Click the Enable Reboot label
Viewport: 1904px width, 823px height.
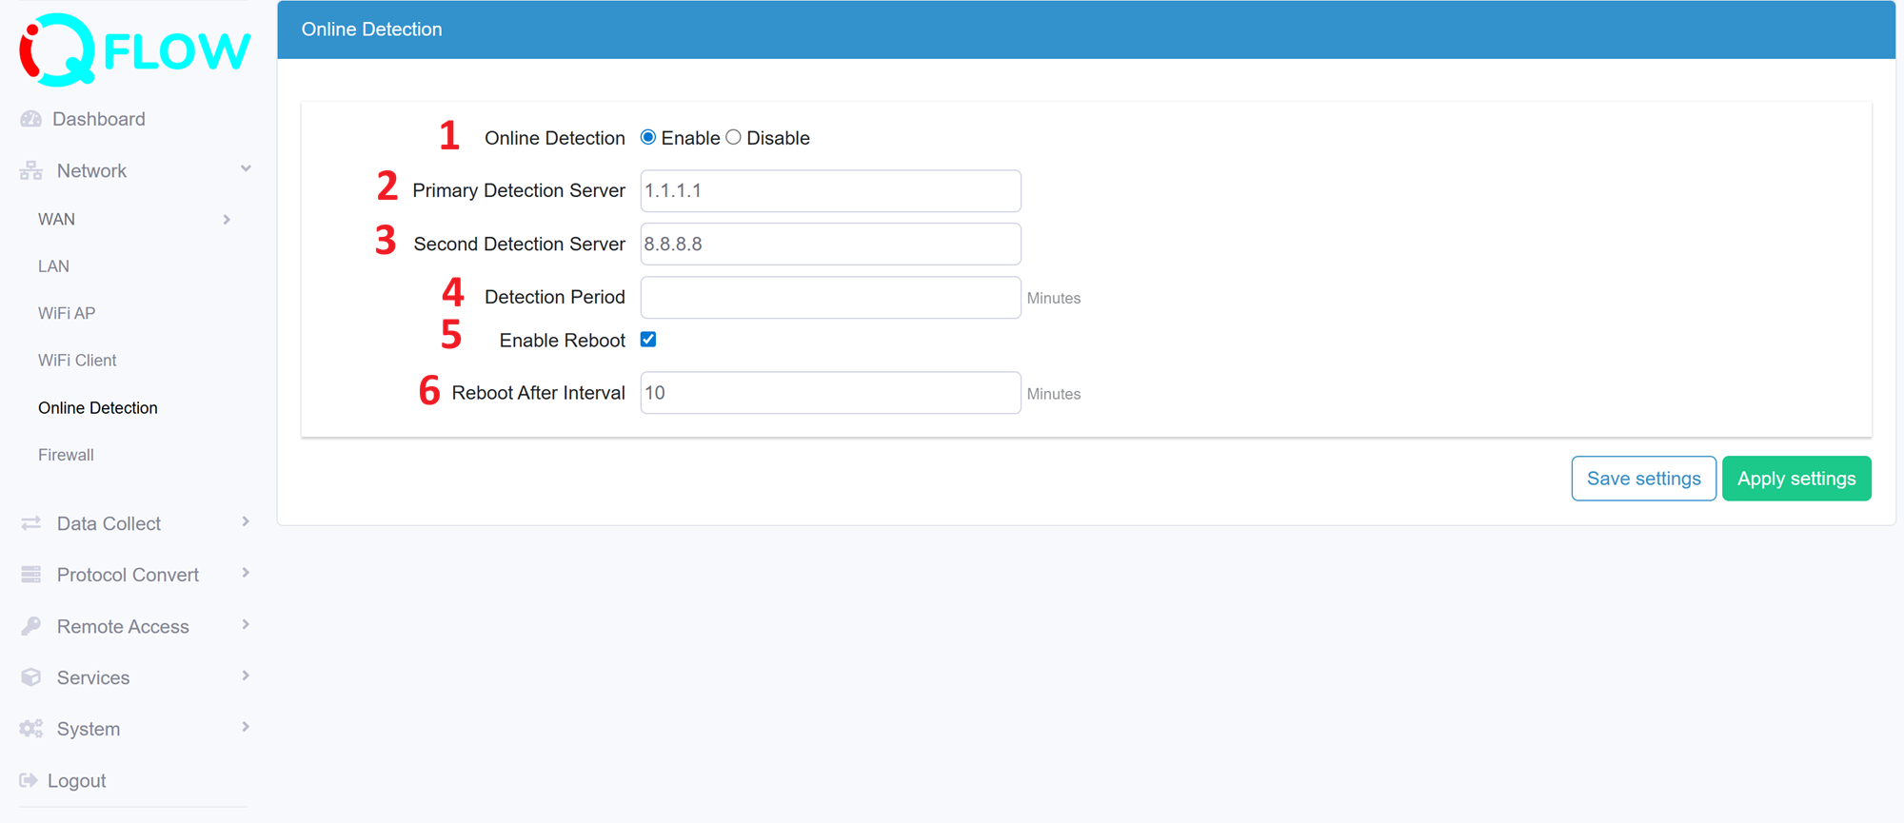[562, 341]
